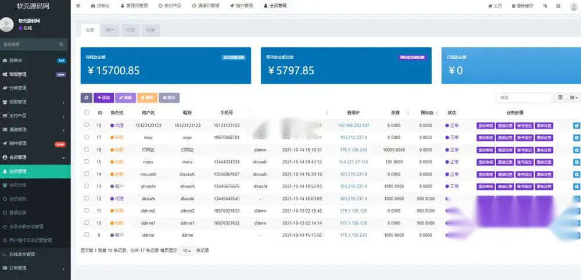Check the checkbox for row ID 9

coord(87,235)
